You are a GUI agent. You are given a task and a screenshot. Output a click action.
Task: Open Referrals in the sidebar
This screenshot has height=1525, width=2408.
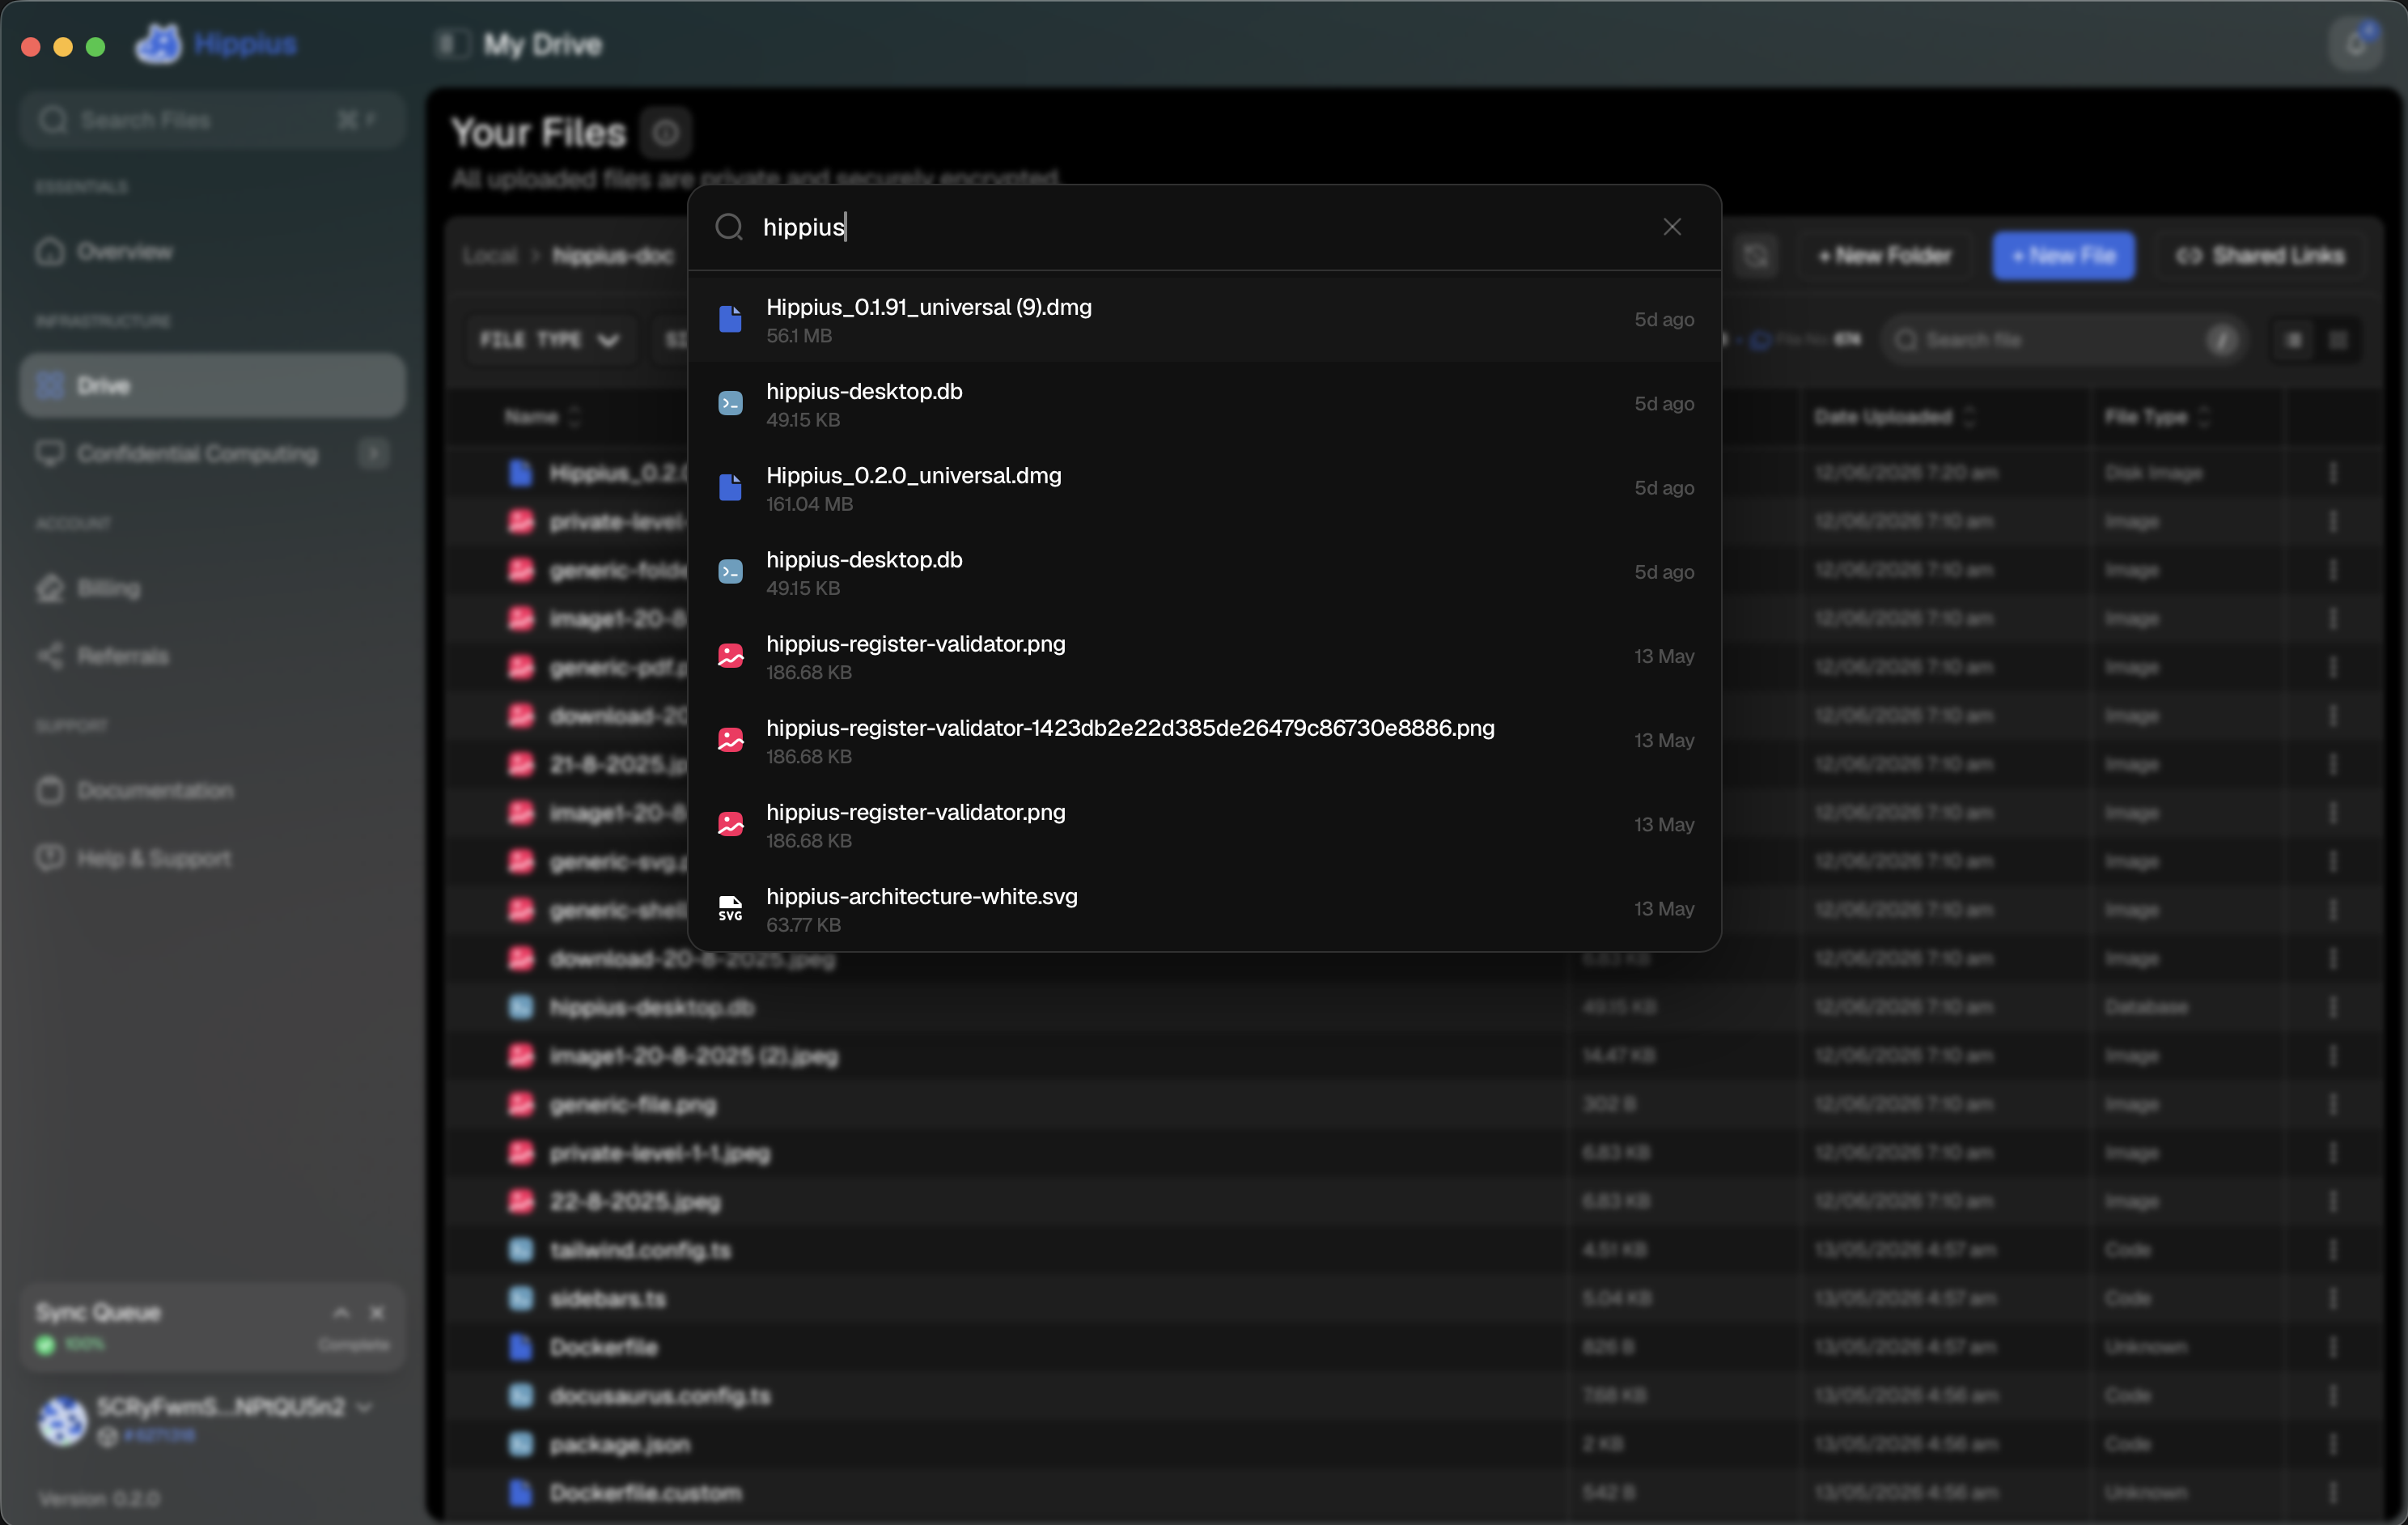(212, 656)
